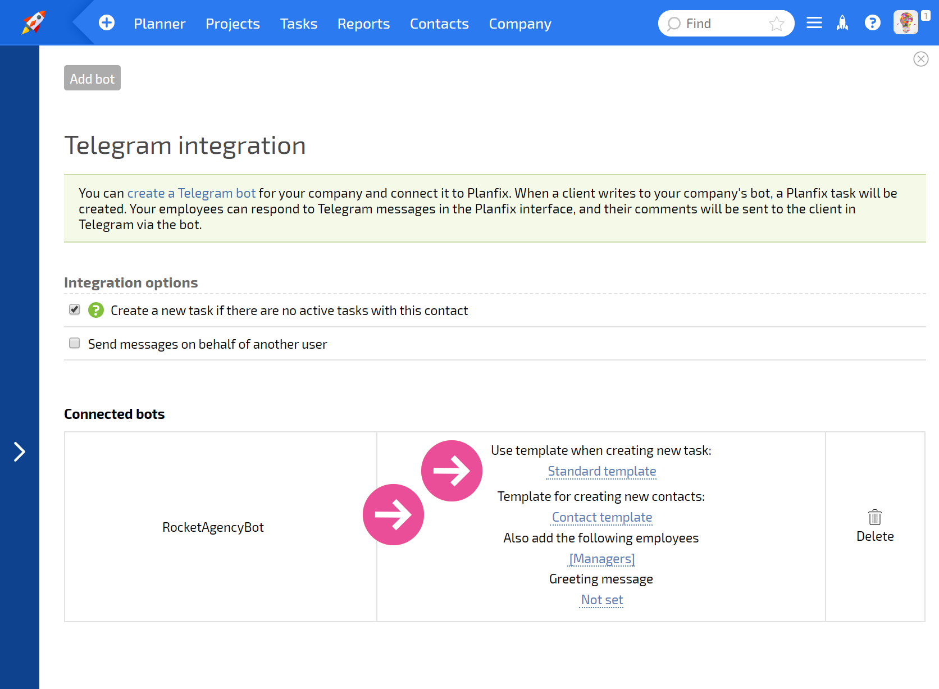Click the plus create icon in the navbar
The image size is (939, 689).
(x=107, y=22)
